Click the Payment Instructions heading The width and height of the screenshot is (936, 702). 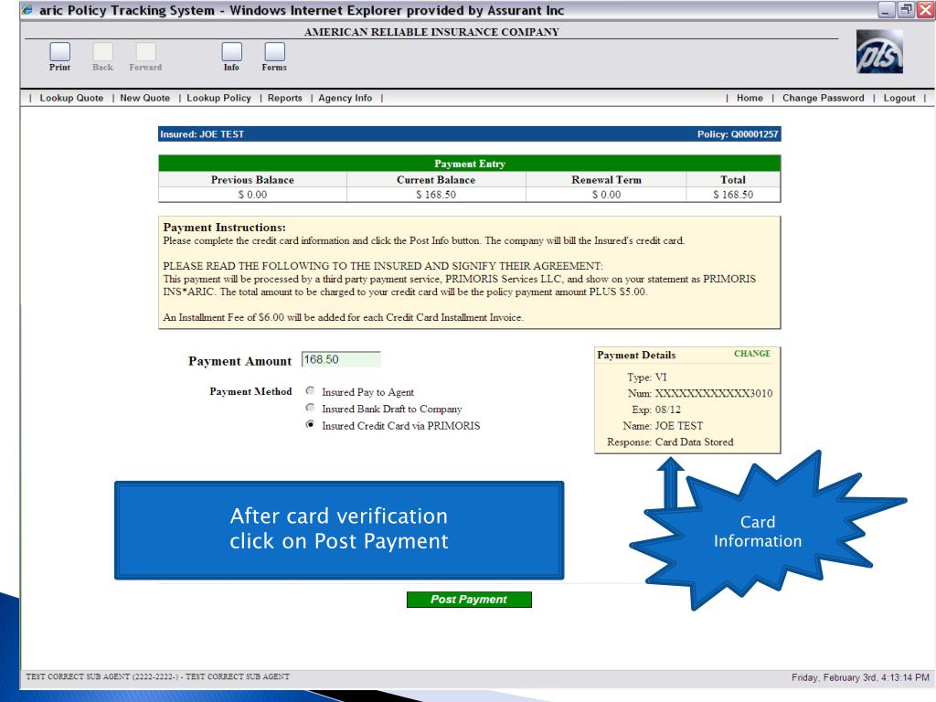(x=225, y=228)
